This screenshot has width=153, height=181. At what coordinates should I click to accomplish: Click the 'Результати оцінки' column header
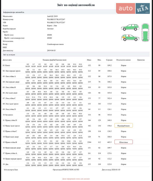pos(124,60)
